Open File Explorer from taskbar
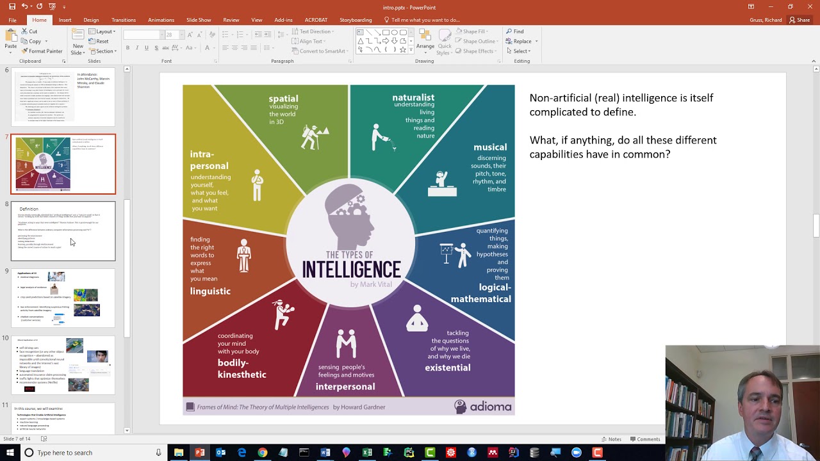 click(179, 453)
